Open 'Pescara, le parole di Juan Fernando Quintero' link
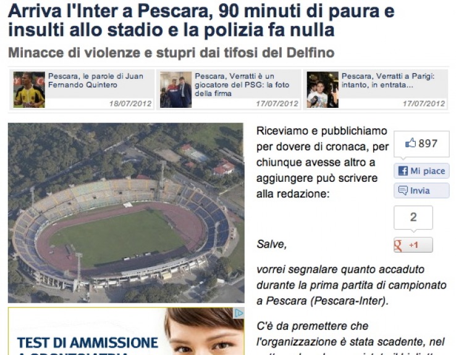Viewport: 456px width, 355px height. pyautogui.click(x=96, y=80)
